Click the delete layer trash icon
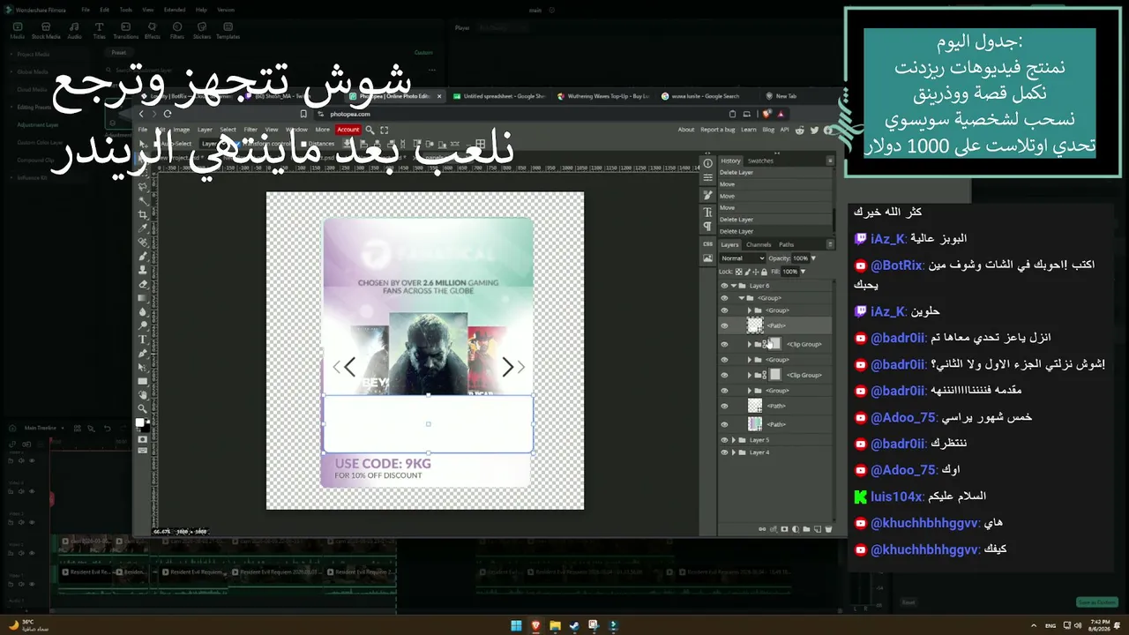The image size is (1129, 635). pyautogui.click(x=828, y=529)
